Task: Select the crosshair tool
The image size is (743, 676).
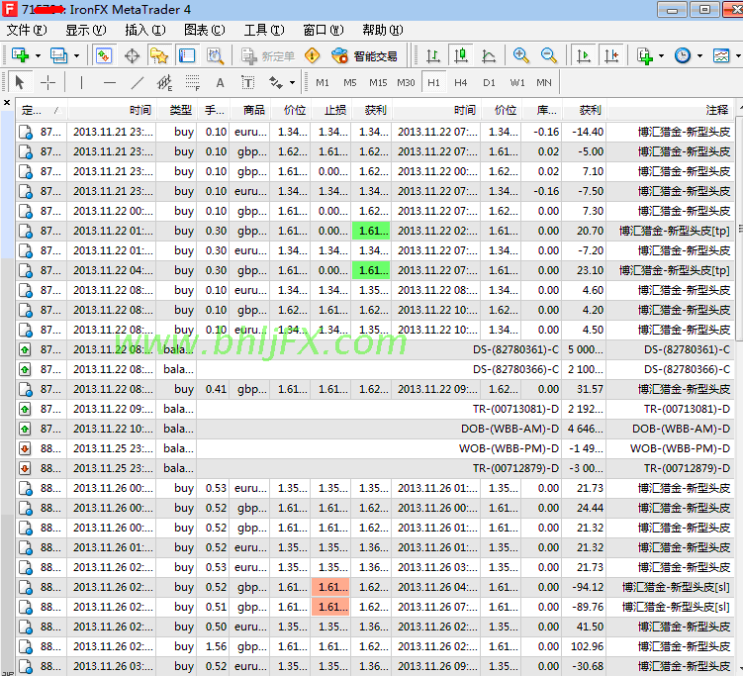Action: (x=47, y=83)
